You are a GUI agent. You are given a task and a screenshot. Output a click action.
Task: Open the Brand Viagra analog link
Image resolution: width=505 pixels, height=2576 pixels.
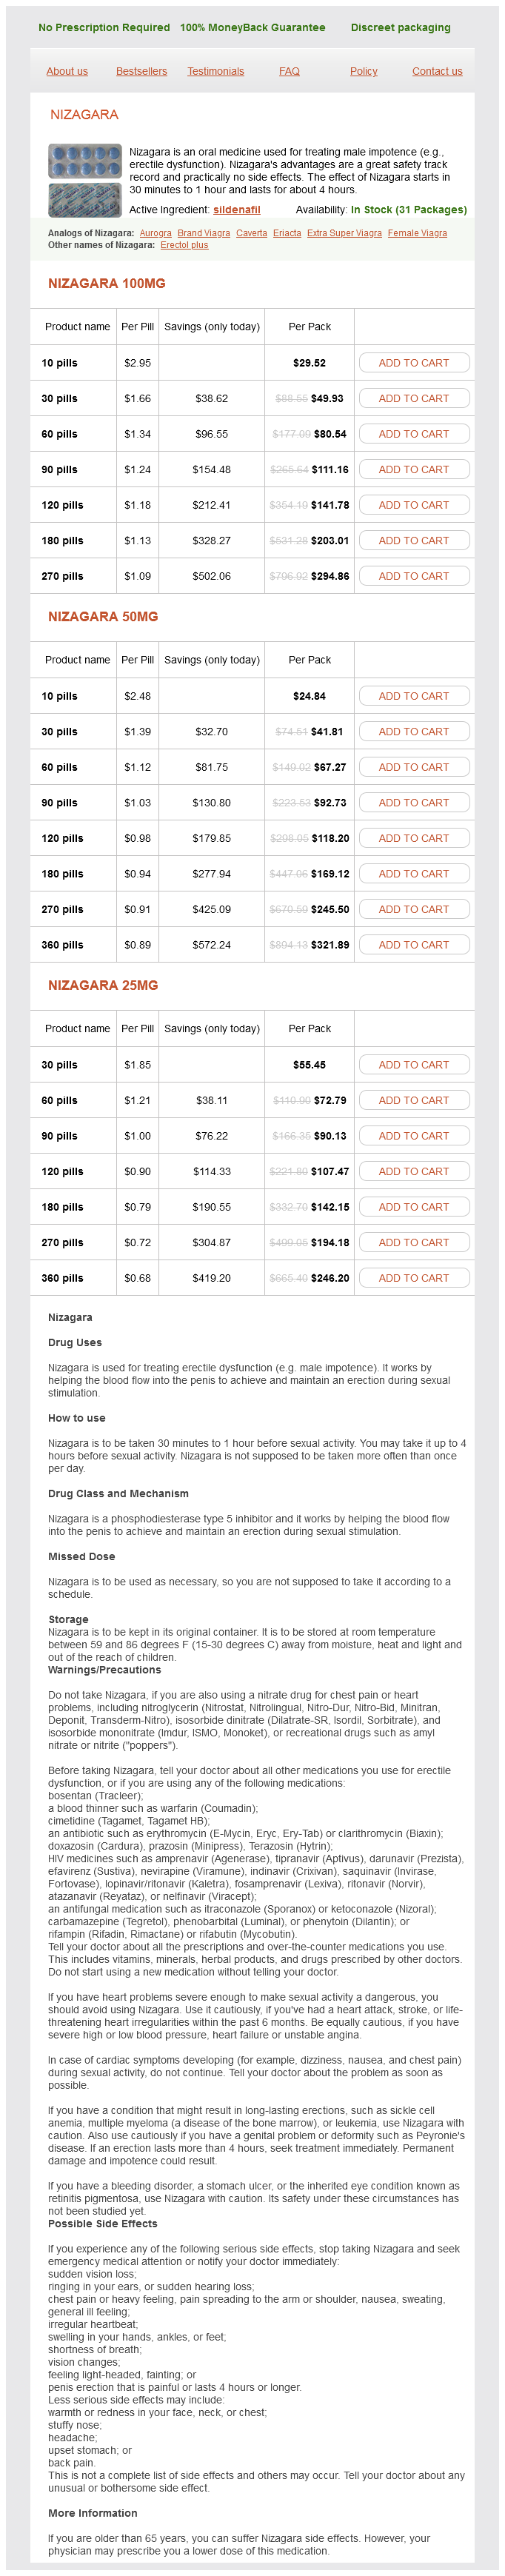click(x=203, y=233)
